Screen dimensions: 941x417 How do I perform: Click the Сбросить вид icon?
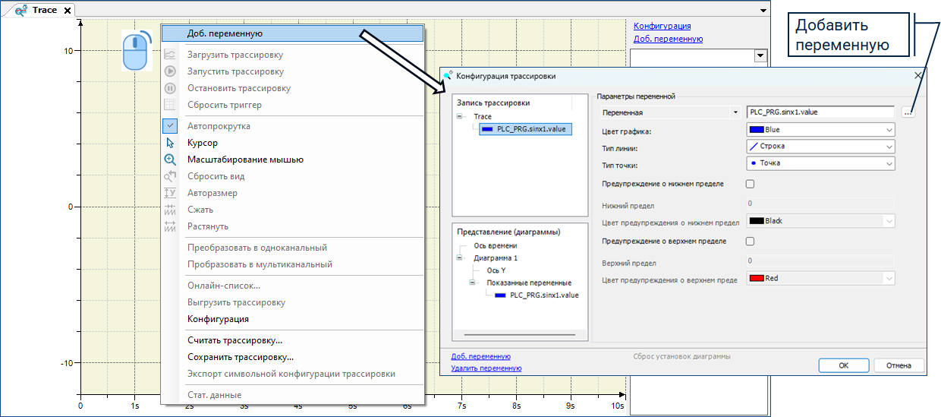(171, 176)
